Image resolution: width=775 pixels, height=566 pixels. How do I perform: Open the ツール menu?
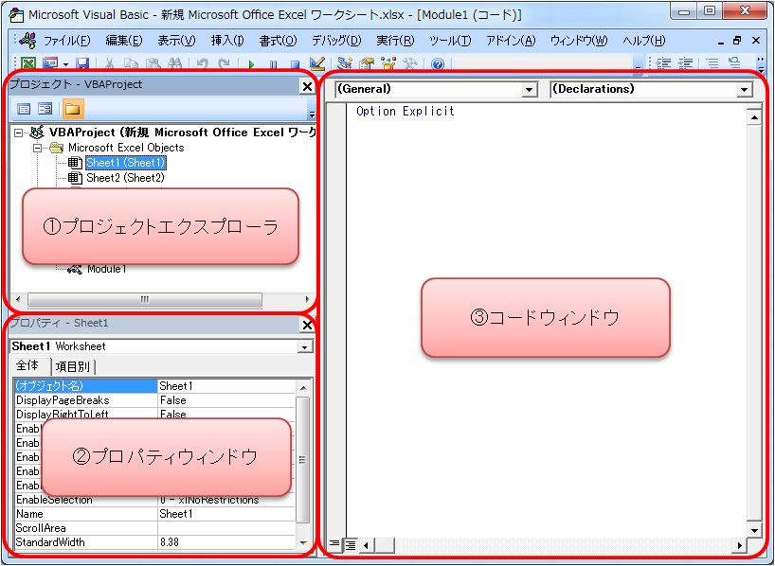(450, 41)
